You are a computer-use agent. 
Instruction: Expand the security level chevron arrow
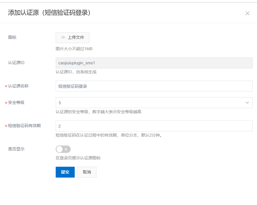(247, 103)
